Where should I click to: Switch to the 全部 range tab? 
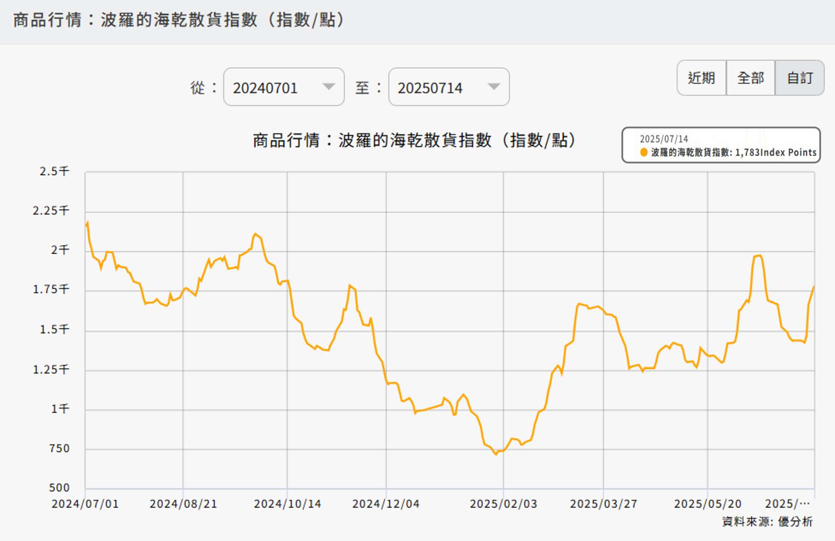(x=750, y=78)
